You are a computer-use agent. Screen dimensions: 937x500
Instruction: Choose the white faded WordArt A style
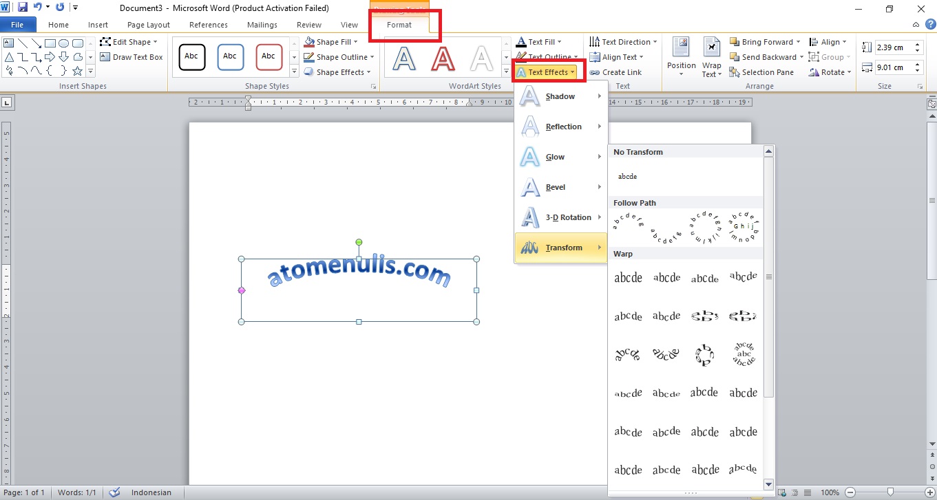click(481, 58)
